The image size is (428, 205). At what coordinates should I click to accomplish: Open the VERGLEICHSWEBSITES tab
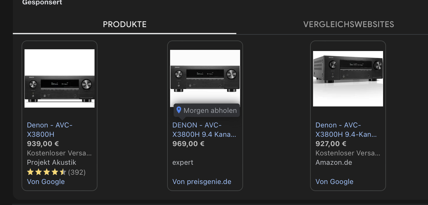349,24
